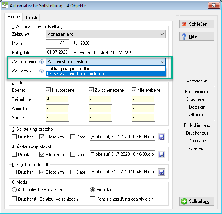The width and height of the screenshot is (222, 214).
Task: Switch to the Objekte tab
Action: point(31,18)
